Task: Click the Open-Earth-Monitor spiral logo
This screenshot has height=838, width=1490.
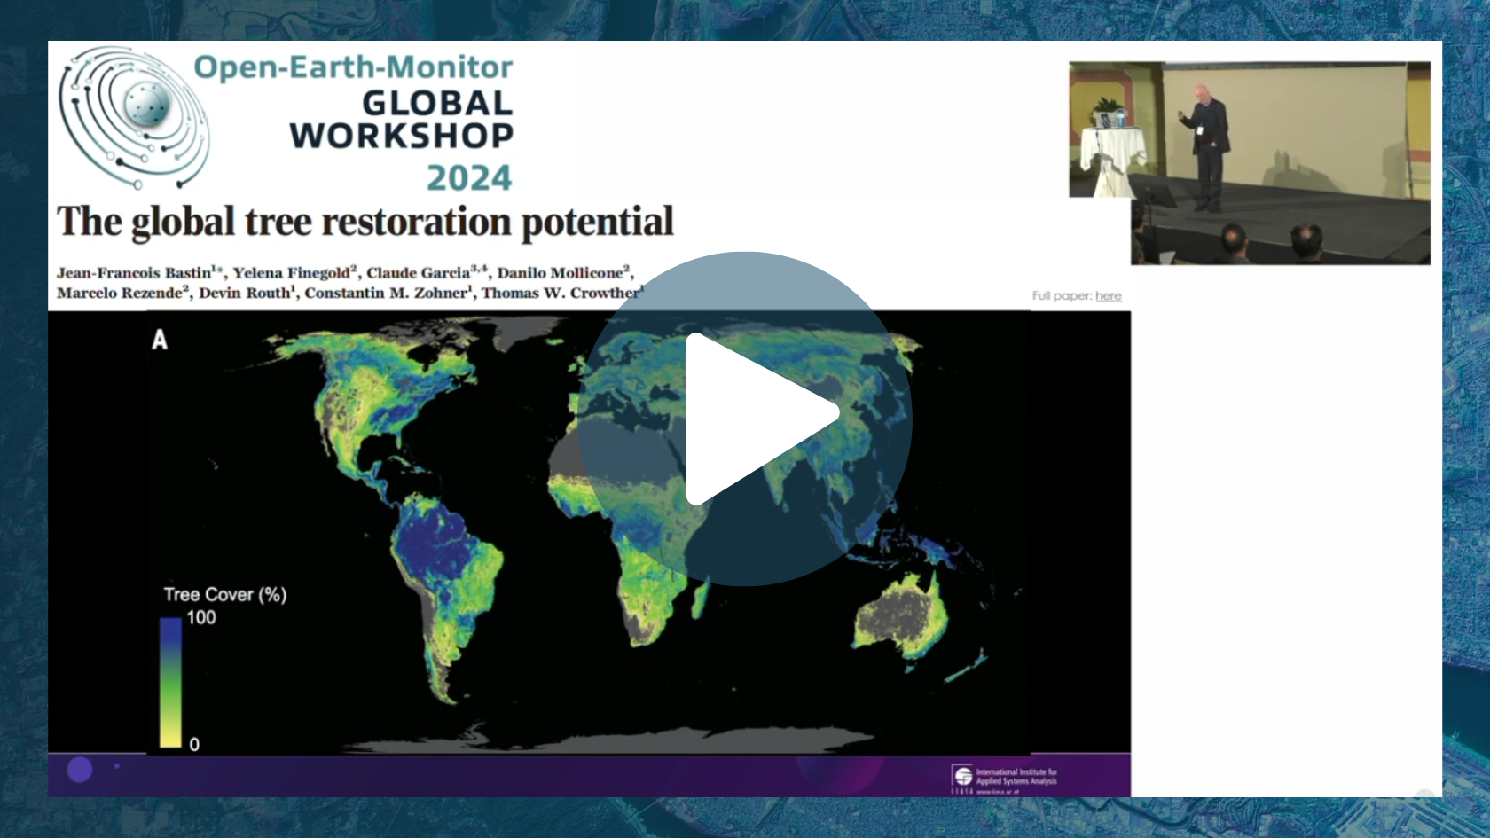Action: [133, 117]
